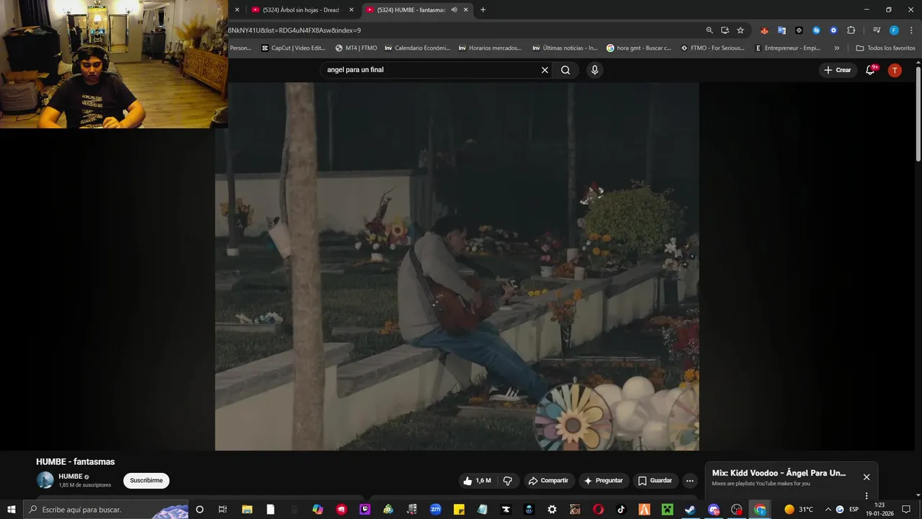This screenshot has height=519, width=922.
Task: Share the video via Compartir
Action: [x=547, y=481]
